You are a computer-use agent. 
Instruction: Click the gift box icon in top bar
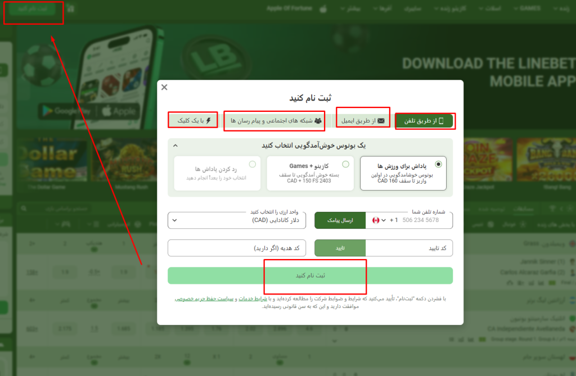[x=71, y=8]
